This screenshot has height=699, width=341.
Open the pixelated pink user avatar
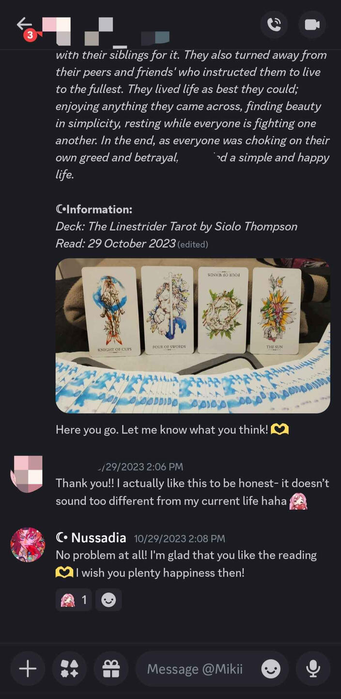[x=27, y=474]
